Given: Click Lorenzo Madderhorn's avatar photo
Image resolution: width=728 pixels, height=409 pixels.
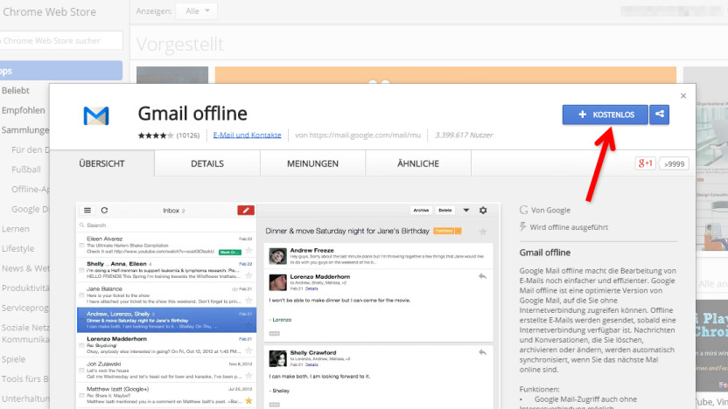Looking at the screenshot, I should pos(277,282).
